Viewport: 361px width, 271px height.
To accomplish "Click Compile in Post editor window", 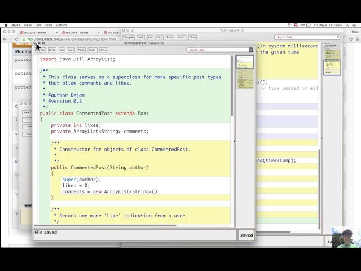I will pos(128,37).
